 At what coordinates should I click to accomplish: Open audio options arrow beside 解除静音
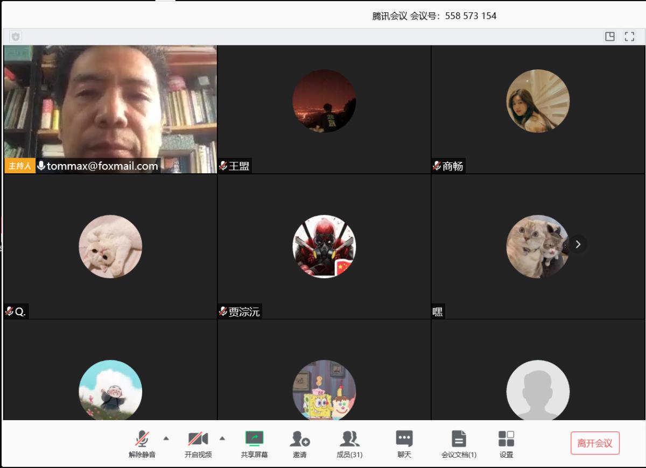[x=166, y=438]
